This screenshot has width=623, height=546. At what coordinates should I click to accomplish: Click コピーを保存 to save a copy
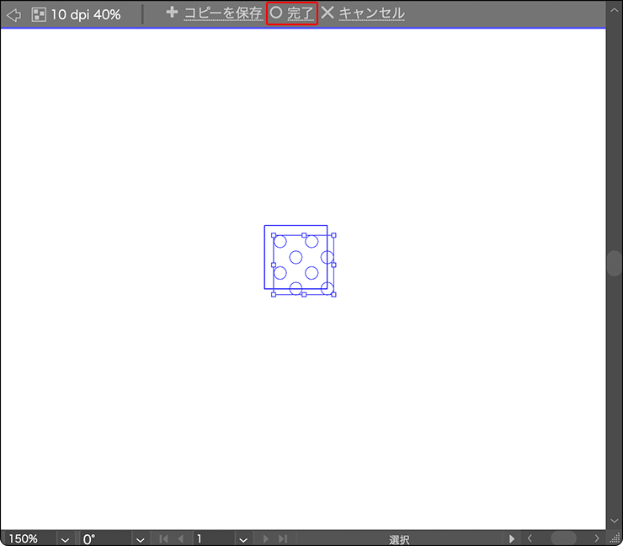[x=215, y=13]
